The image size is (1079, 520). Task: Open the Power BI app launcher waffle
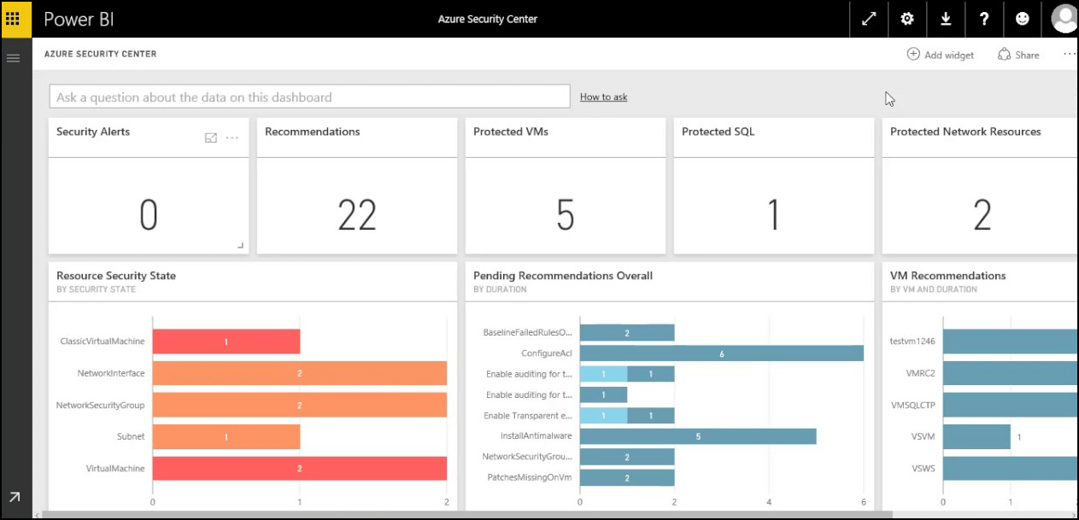tap(13, 19)
